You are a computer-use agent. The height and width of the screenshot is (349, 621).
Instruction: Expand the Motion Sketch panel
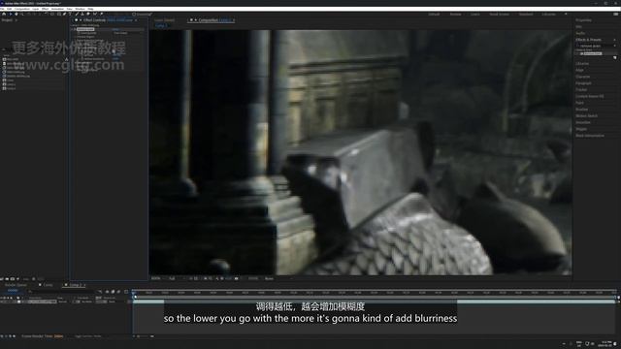[x=586, y=116]
